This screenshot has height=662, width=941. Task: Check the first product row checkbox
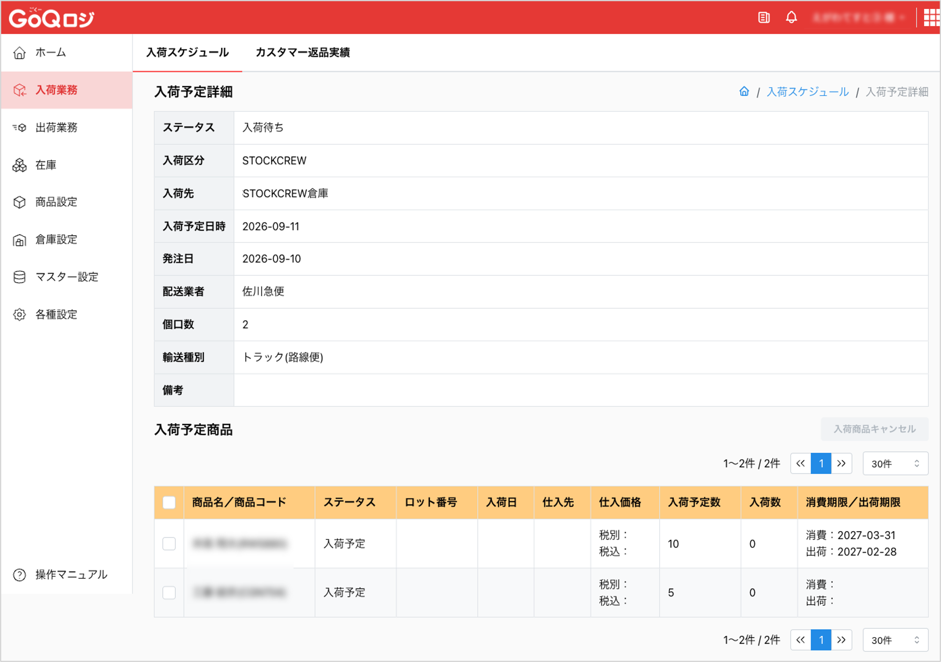[x=169, y=543]
